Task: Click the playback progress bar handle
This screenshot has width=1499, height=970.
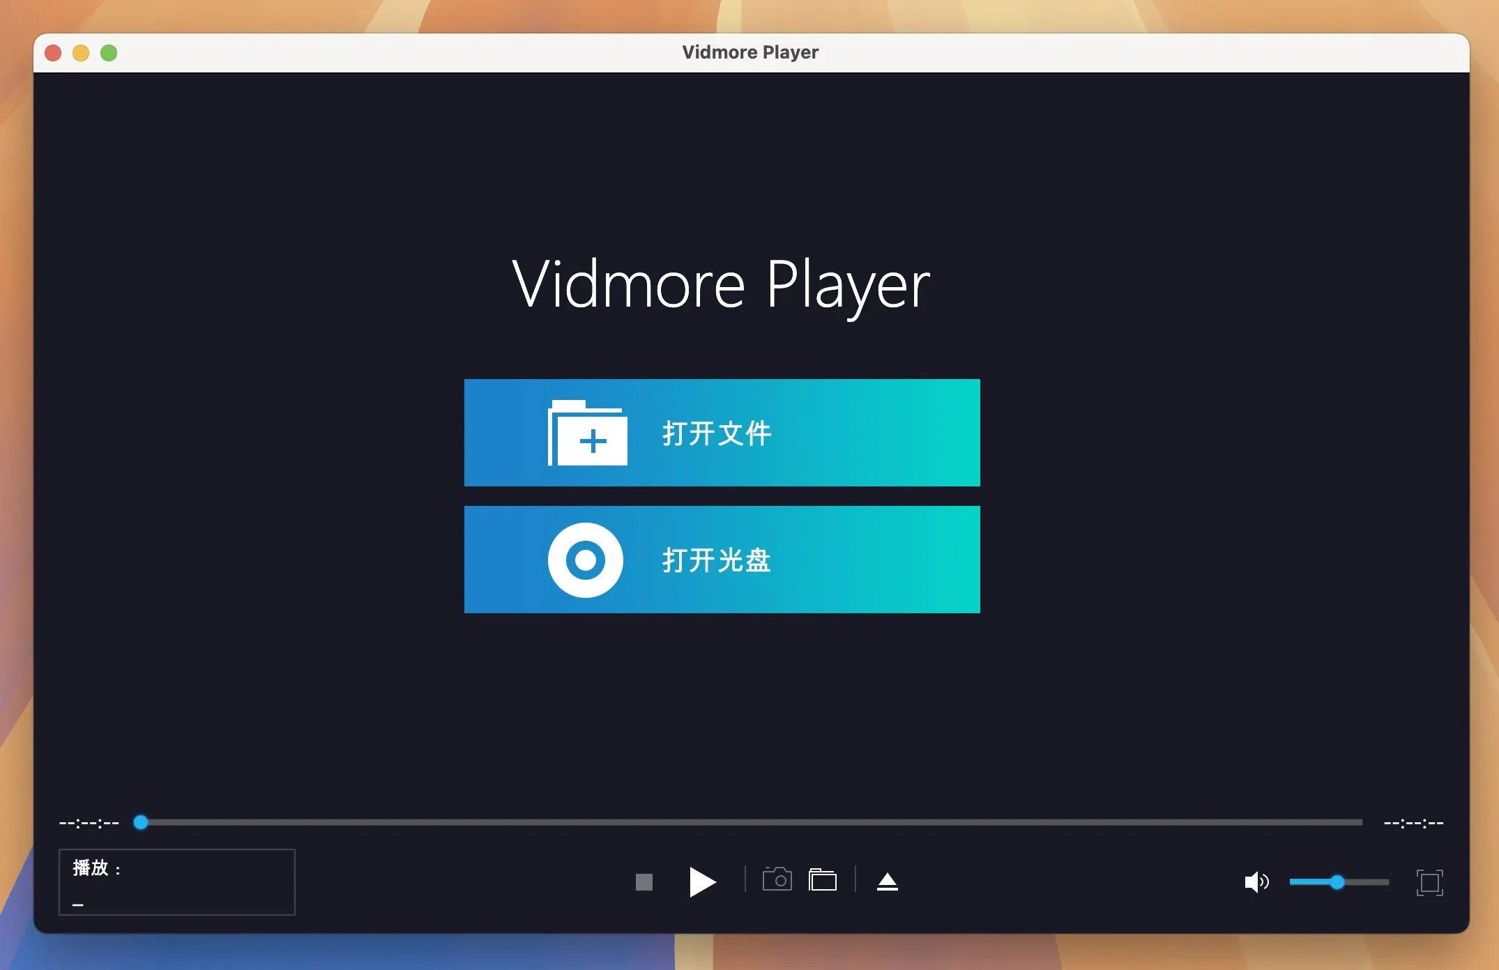Action: tap(141, 822)
